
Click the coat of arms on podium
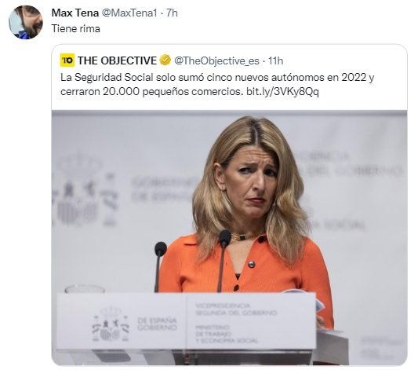click(110, 325)
